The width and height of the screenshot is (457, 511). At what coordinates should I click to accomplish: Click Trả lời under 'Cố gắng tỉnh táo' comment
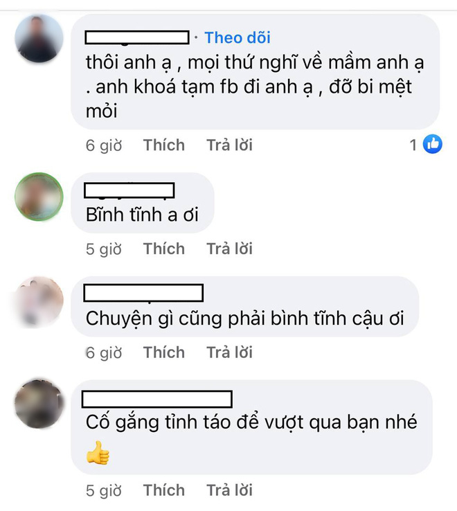229,490
